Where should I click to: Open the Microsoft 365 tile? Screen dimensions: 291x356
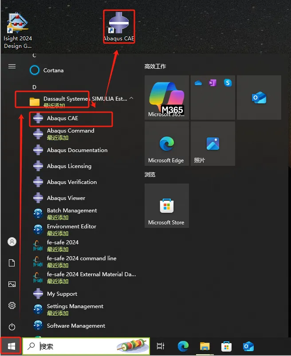coord(167,98)
